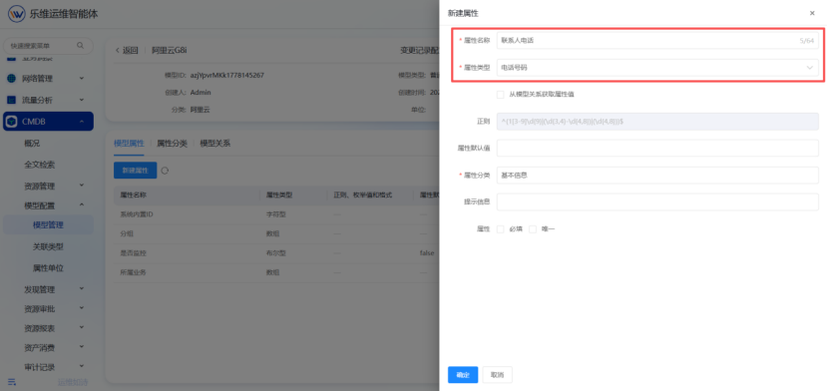The height and width of the screenshot is (392, 827).
Task: Focus the 属性默认值 input
Action: (x=657, y=149)
